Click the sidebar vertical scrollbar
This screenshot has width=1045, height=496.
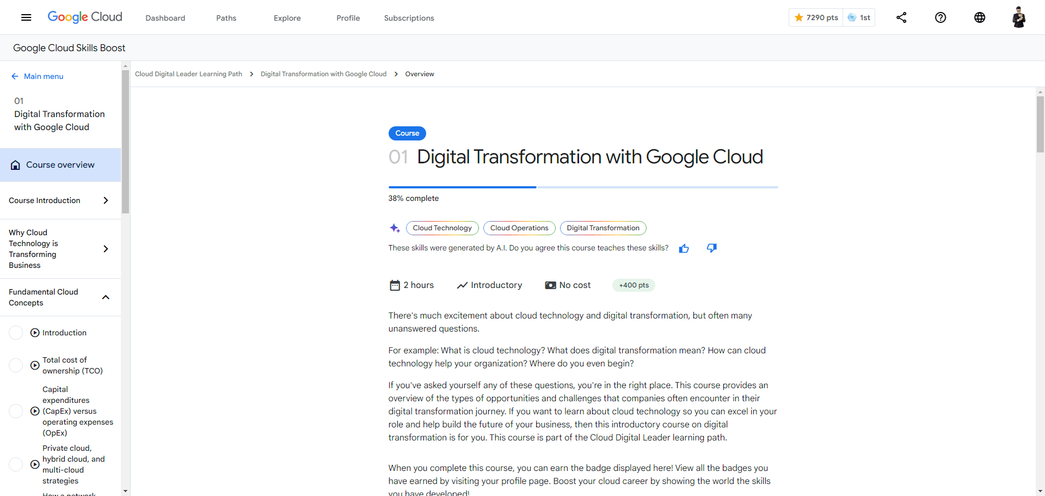(126, 142)
